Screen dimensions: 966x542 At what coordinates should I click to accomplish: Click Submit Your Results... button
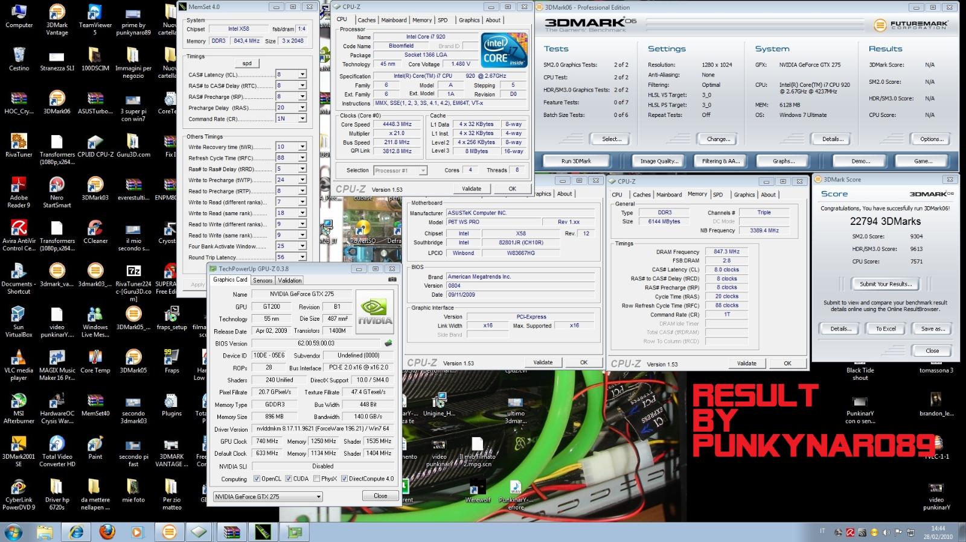(886, 283)
